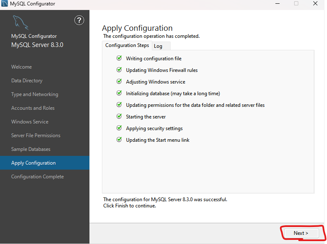Image resolution: width=327 pixels, height=244 pixels.
Task: Click 'Initializing database (may take a long time)' text
Action: point(173,94)
